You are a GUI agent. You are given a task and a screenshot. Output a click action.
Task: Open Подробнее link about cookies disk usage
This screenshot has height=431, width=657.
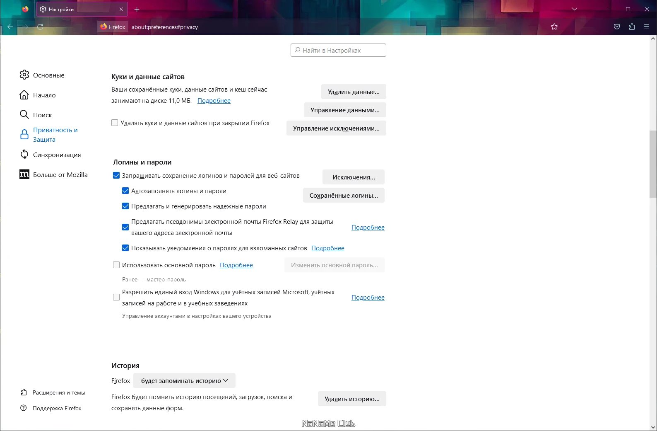coord(214,101)
